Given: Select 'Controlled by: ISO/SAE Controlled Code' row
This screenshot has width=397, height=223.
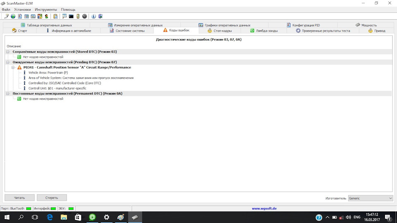Looking at the screenshot, I should coord(65,83).
